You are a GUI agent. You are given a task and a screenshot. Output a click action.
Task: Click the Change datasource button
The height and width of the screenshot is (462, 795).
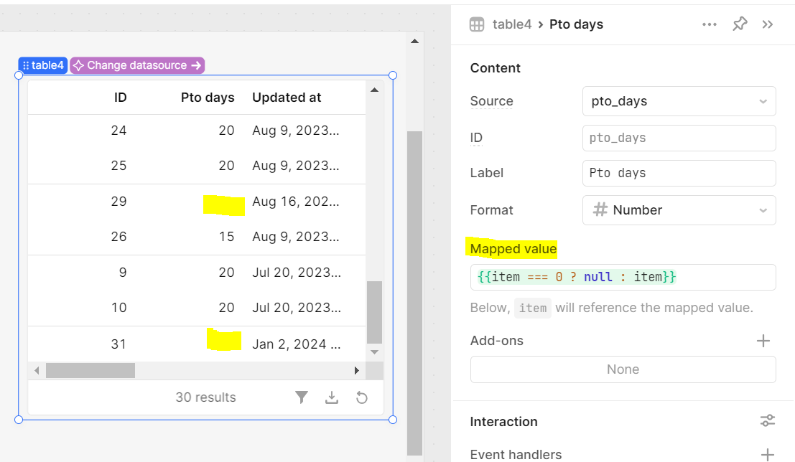coord(137,65)
